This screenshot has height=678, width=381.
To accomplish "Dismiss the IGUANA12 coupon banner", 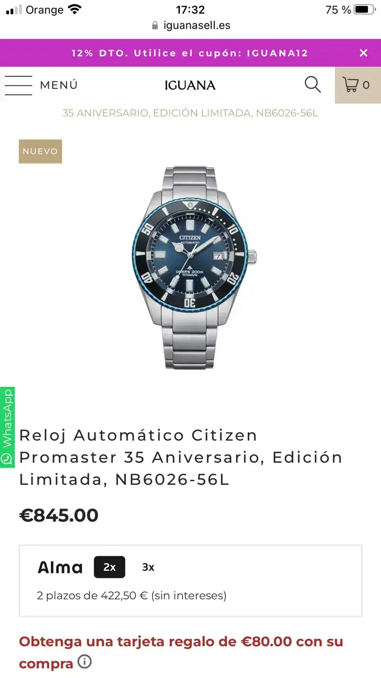I will pyautogui.click(x=364, y=53).
